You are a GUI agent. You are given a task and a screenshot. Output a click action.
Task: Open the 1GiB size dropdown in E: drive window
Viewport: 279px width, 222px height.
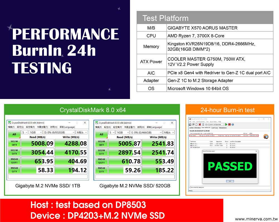pyautogui.click(x=123, y=132)
